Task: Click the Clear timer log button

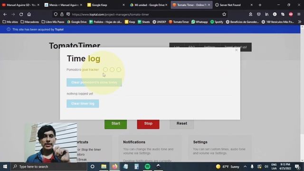Action: tap(83, 104)
